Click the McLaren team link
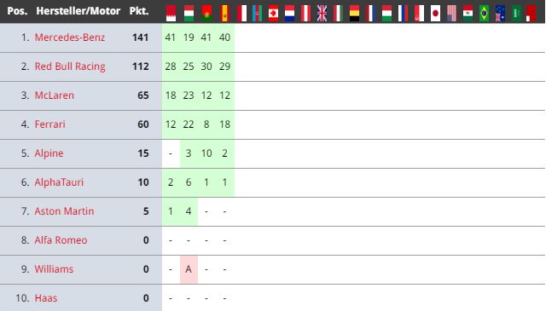Viewport: 546px width, 311px height. [55, 95]
